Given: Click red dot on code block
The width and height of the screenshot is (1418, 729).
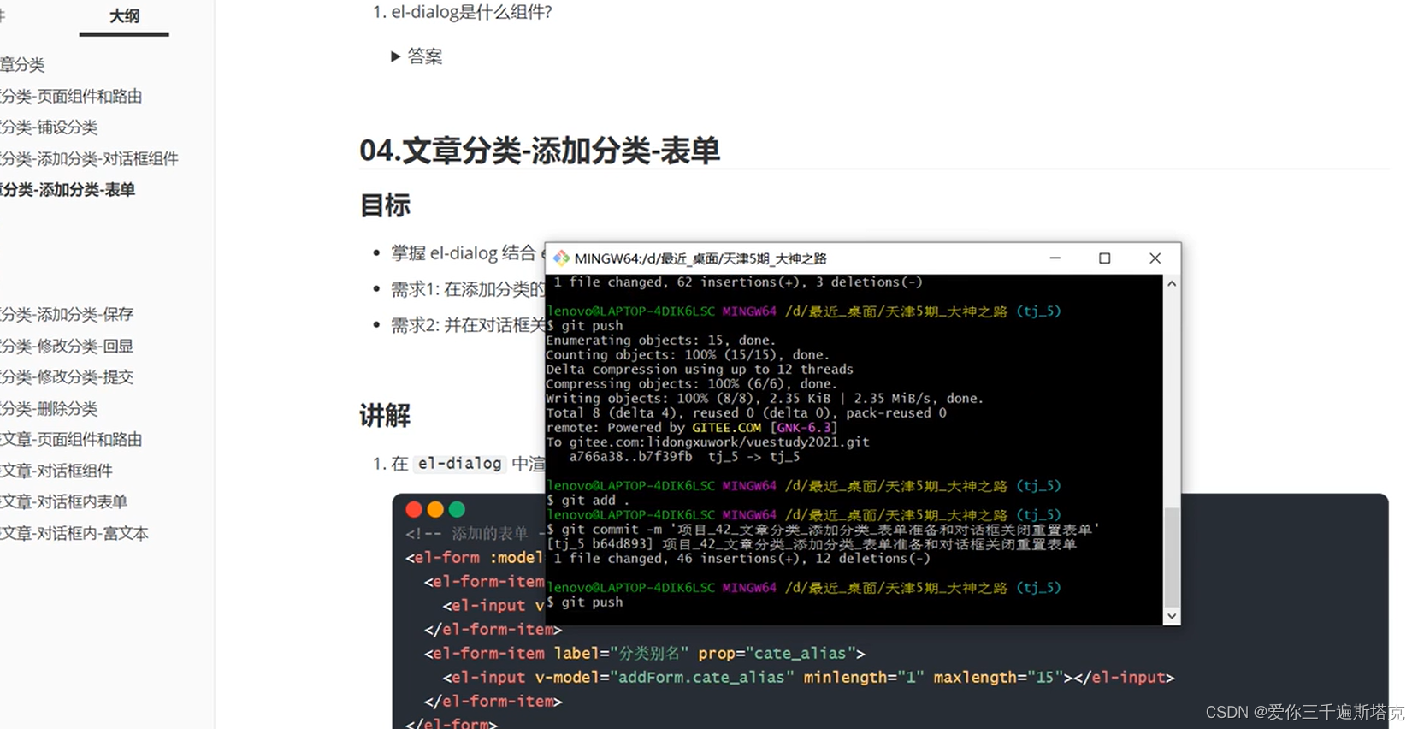Looking at the screenshot, I should (x=414, y=509).
